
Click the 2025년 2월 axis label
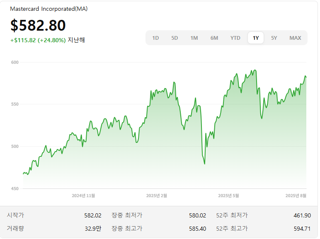157,196
